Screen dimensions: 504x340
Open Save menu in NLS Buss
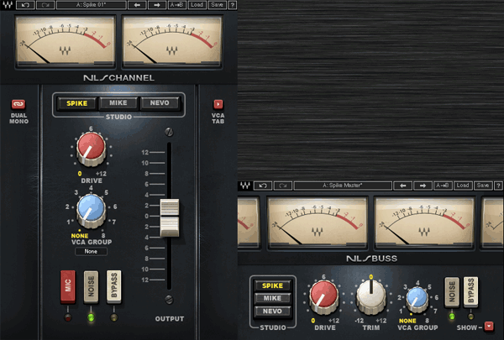point(483,186)
